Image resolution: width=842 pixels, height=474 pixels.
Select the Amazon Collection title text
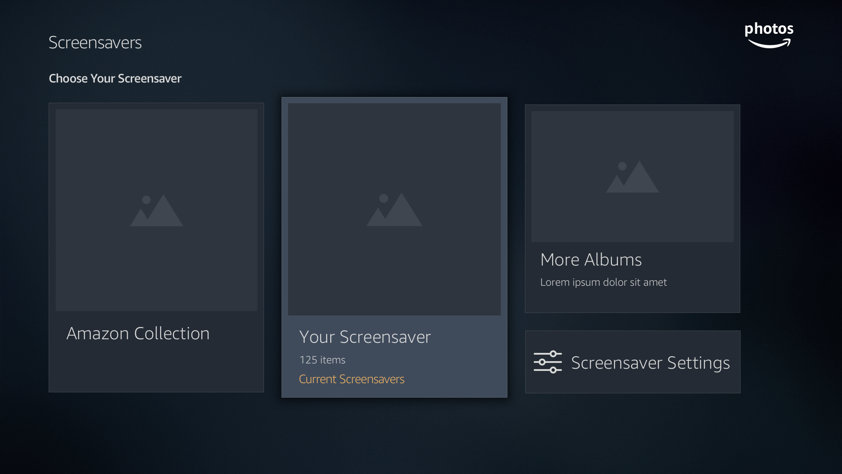[x=138, y=334]
